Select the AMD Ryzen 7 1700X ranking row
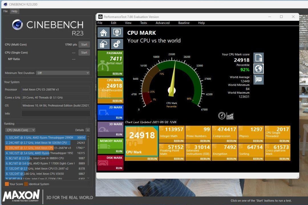The height and width of the screenshot is (205, 308). [x=45, y=163]
